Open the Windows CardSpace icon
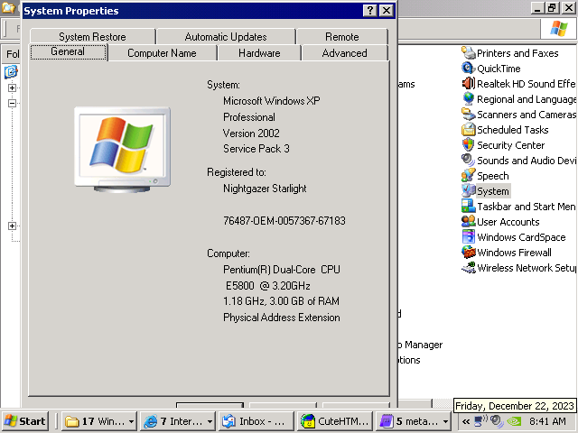The height and width of the screenshot is (433, 578). click(469, 237)
